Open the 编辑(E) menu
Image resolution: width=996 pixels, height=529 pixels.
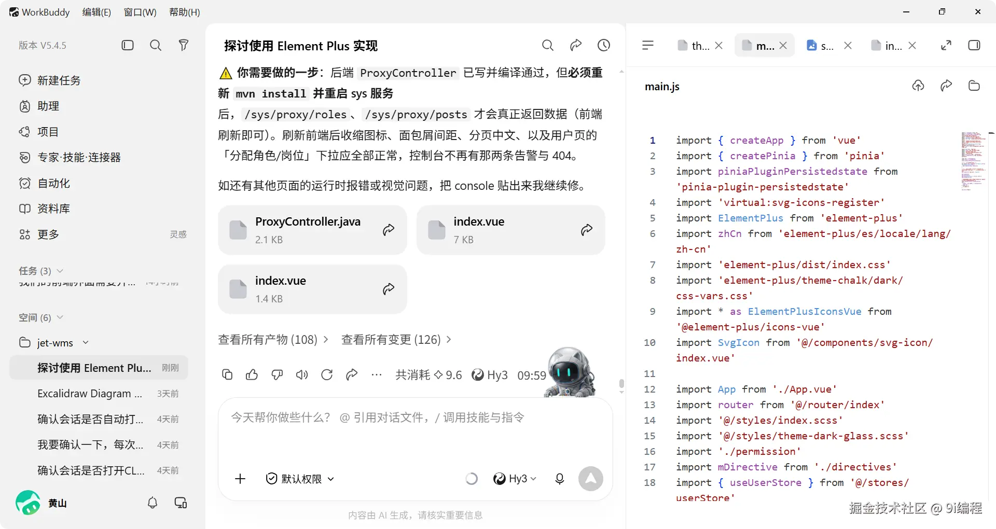tap(96, 12)
